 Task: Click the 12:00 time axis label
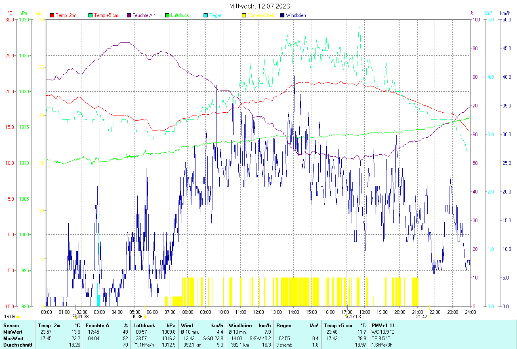[258, 312]
